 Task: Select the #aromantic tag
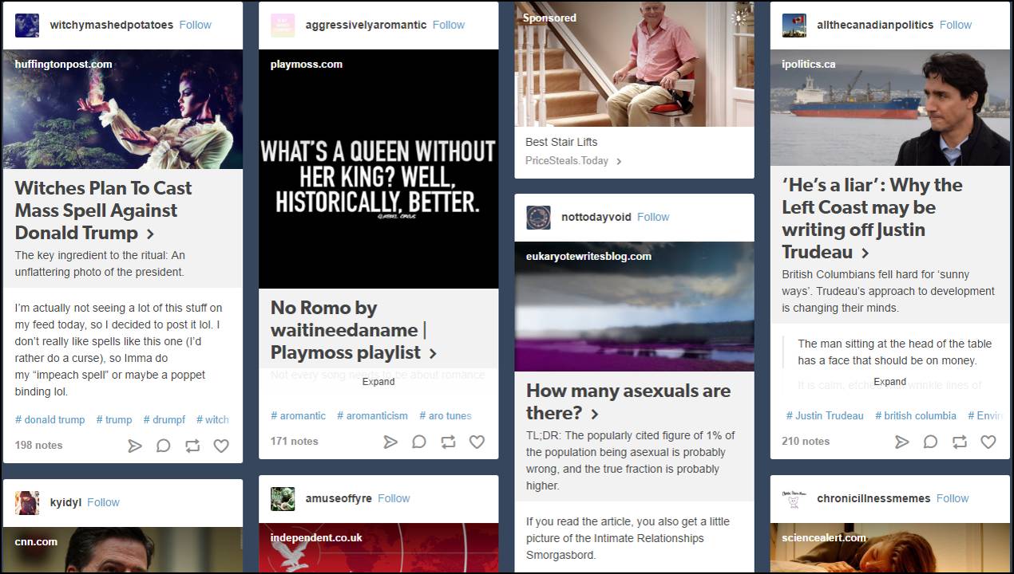click(x=298, y=415)
